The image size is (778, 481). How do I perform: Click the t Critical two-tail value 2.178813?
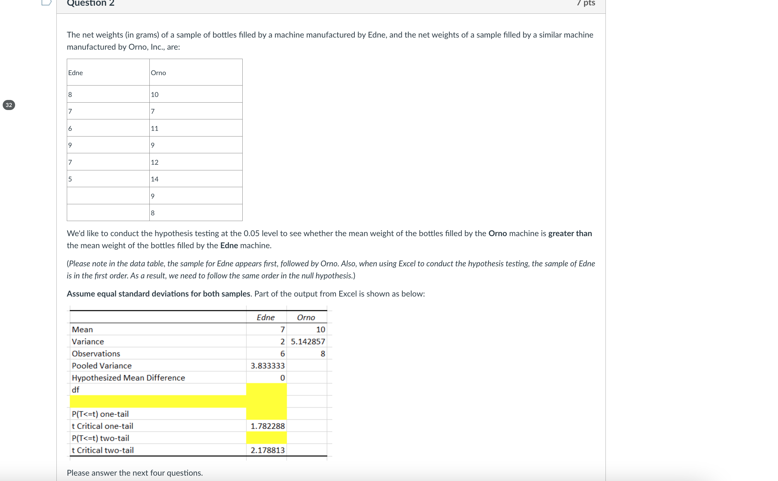(x=268, y=450)
